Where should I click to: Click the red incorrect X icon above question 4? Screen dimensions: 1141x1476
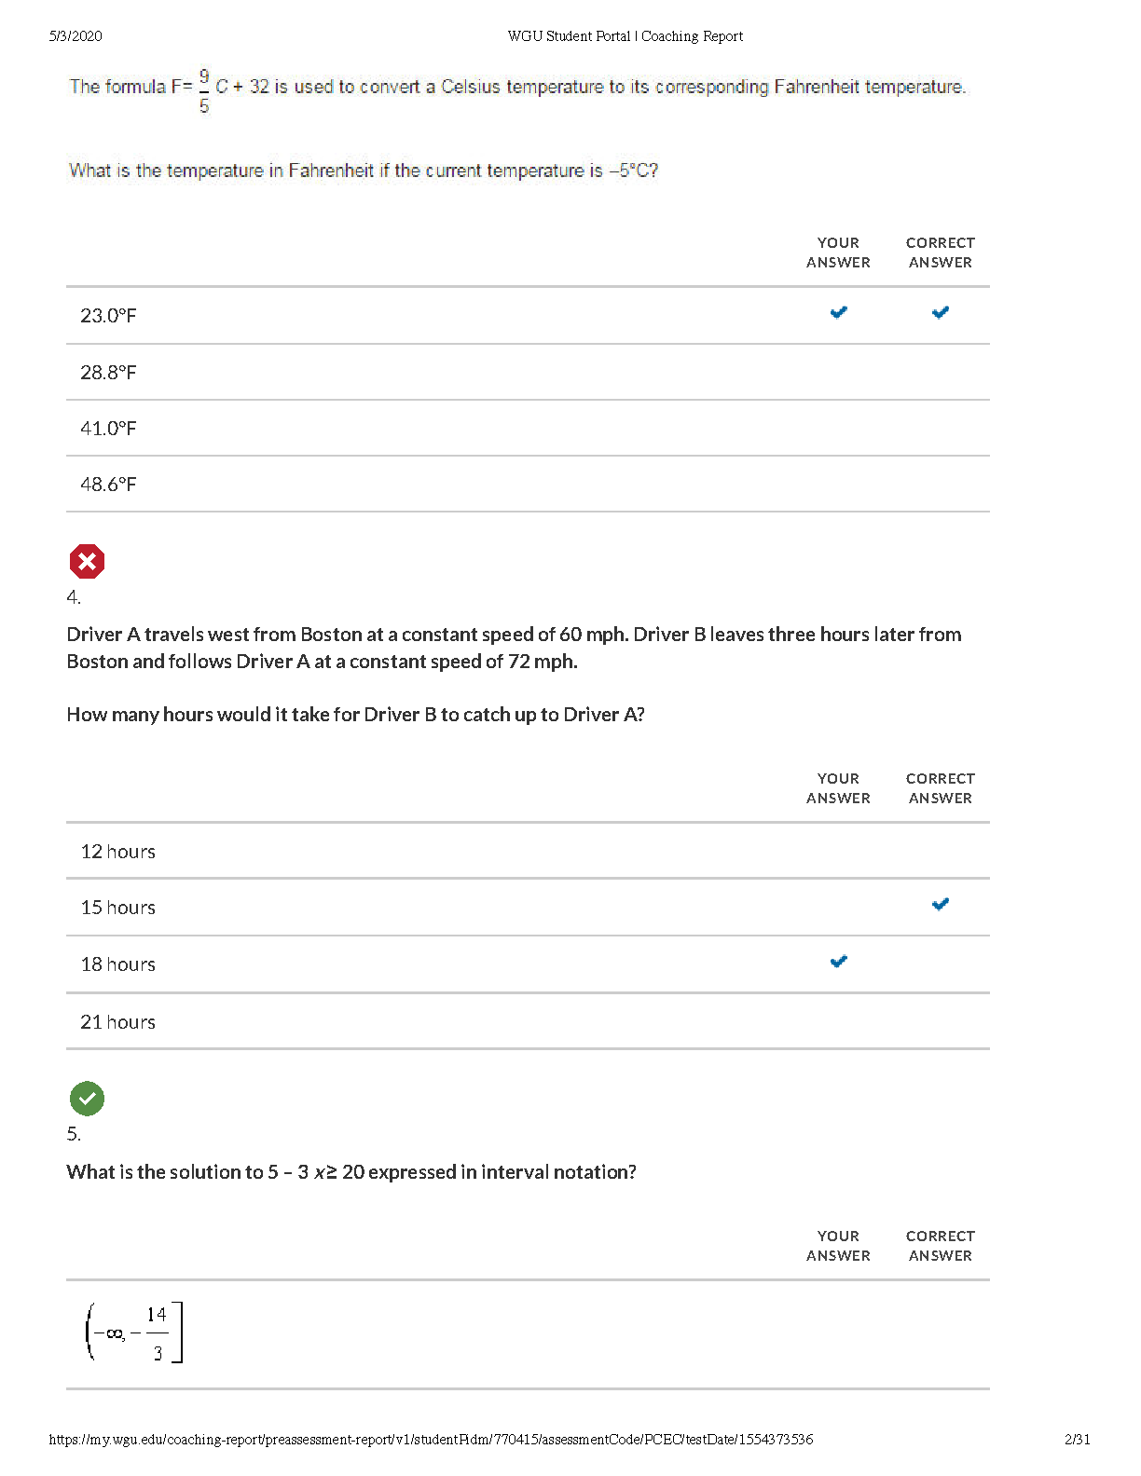[x=87, y=562]
